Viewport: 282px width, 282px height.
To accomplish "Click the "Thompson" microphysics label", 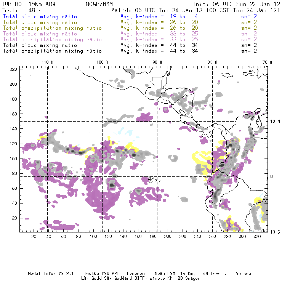I will 135,274.
